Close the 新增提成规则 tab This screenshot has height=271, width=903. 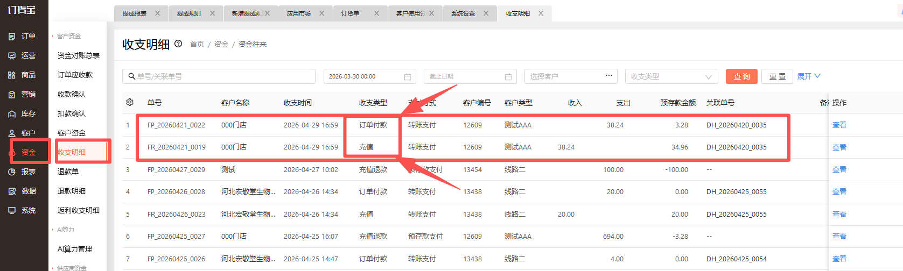pyautogui.click(x=268, y=13)
